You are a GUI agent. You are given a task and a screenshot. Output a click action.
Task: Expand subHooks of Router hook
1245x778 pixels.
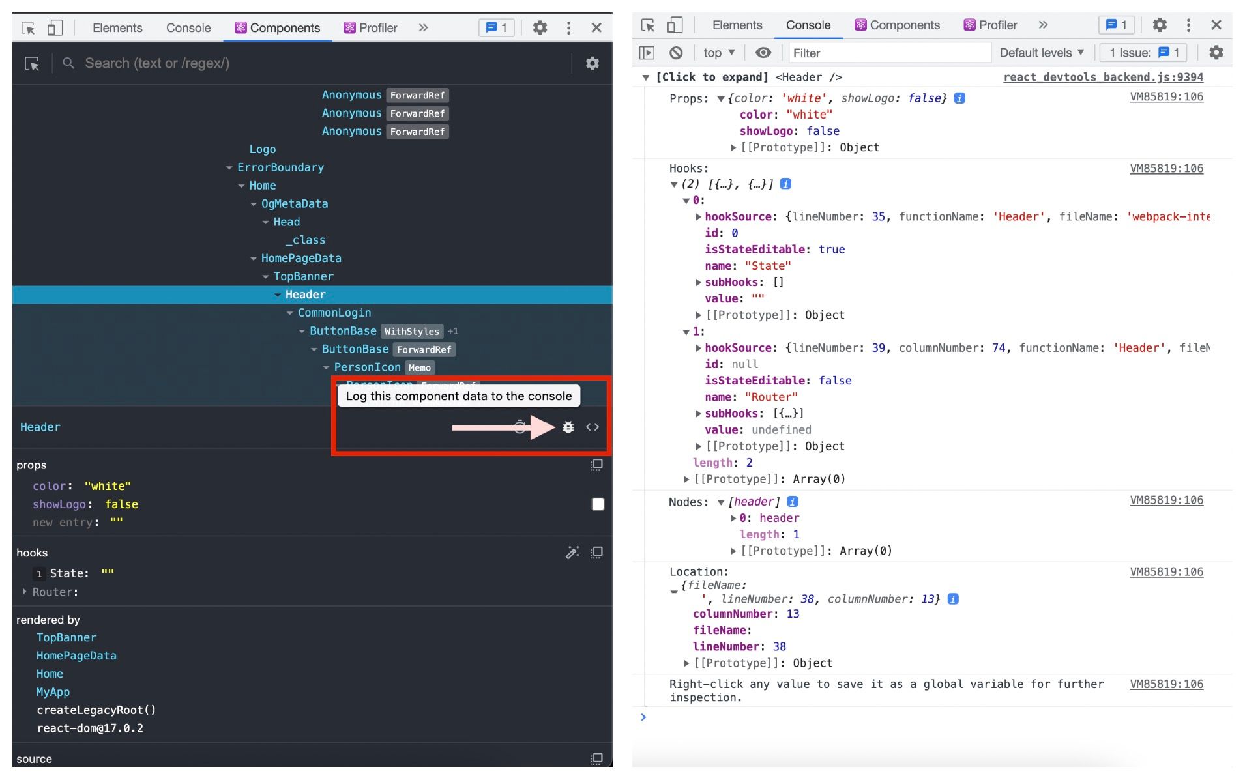tap(698, 414)
